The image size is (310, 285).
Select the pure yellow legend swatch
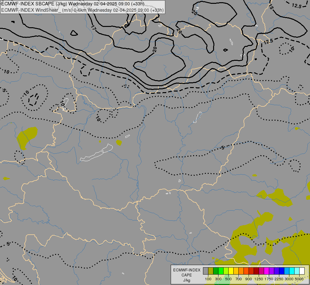point(231,271)
